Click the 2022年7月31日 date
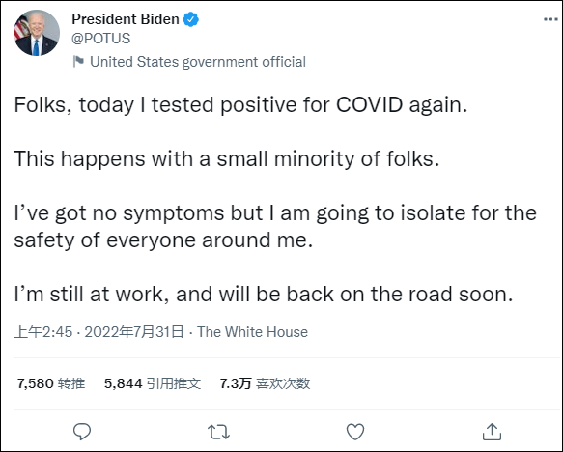The image size is (563, 452). click(134, 332)
